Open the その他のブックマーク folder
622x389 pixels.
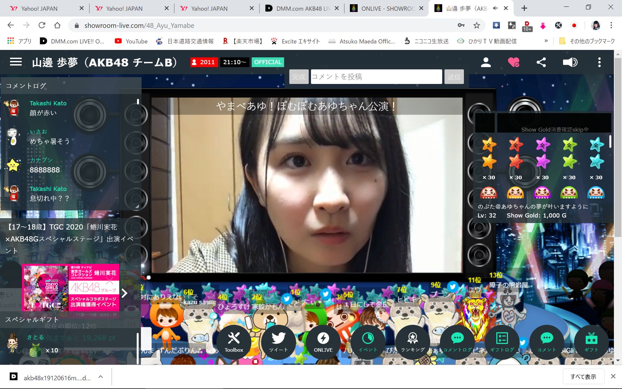(587, 41)
